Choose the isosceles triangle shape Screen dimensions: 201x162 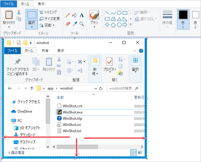pyautogui.click(x=119, y=19)
